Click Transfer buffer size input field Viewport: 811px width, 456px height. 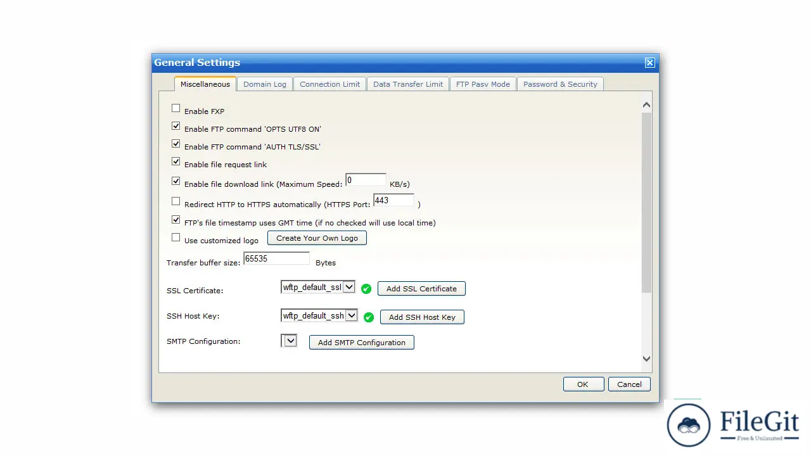pyautogui.click(x=276, y=258)
